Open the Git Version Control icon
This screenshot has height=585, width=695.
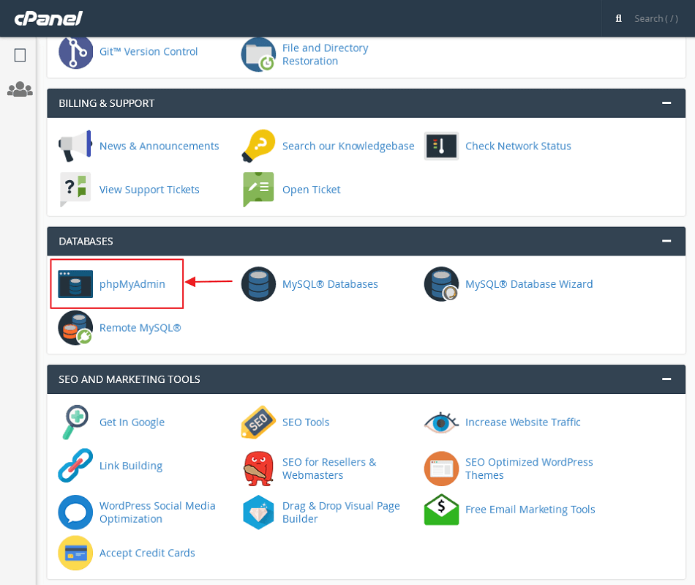pyautogui.click(x=75, y=52)
